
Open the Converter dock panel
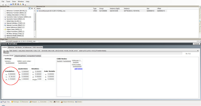pyautogui.click(x=42, y=102)
